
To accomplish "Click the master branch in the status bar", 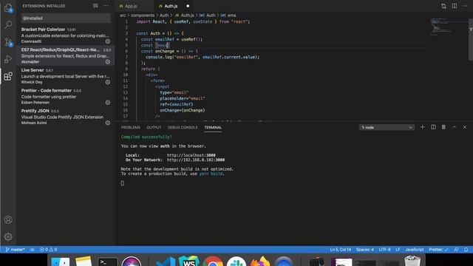I will tap(15, 250).
